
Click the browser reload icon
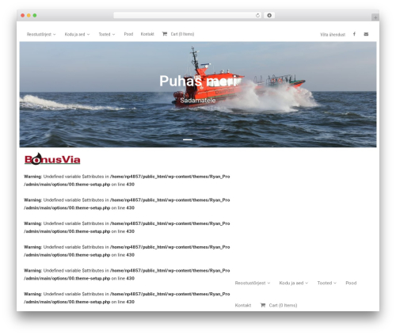click(x=257, y=15)
